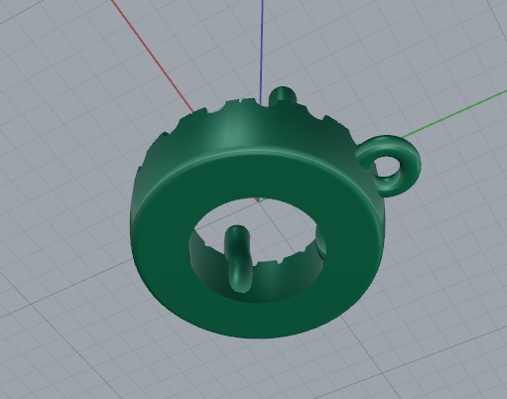
Task: Select the curved hook inside the ring's hole
Action: (239, 259)
